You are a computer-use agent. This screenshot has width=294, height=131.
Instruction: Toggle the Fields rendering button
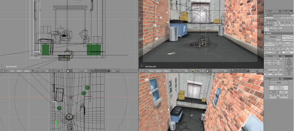(x=285, y=48)
